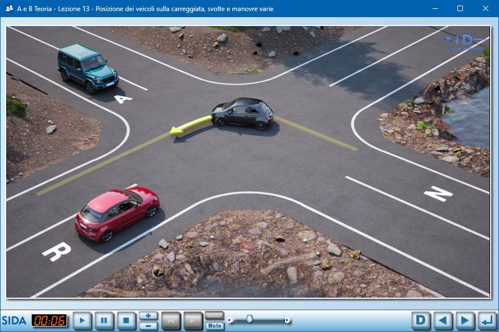Click the minus button to decrease
Image resolution: width=499 pixels, height=332 pixels.
(148, 325)
